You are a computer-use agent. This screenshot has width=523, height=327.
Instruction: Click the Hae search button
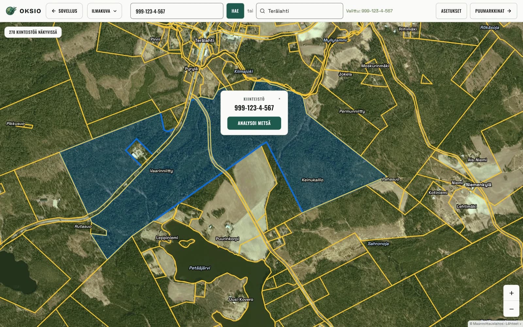pyautogui.click(x=235, y=11)
